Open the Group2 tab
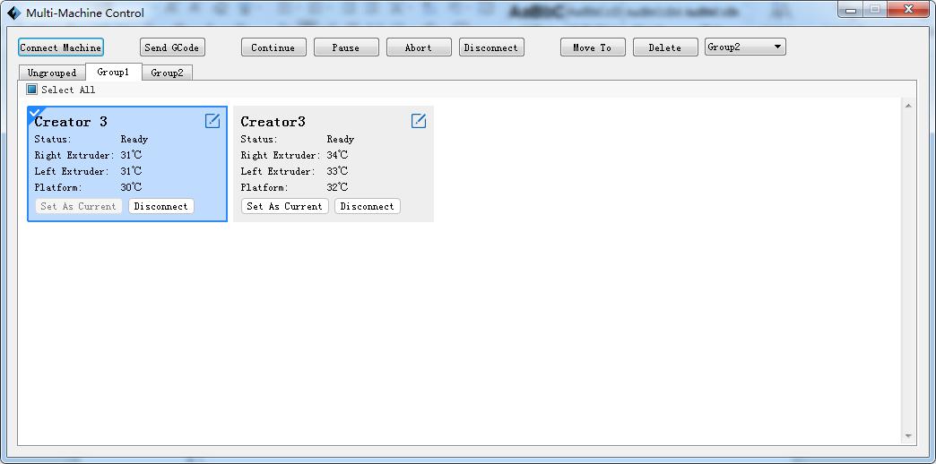This screenshot has width=936, height=464. (x=167, y=73)
